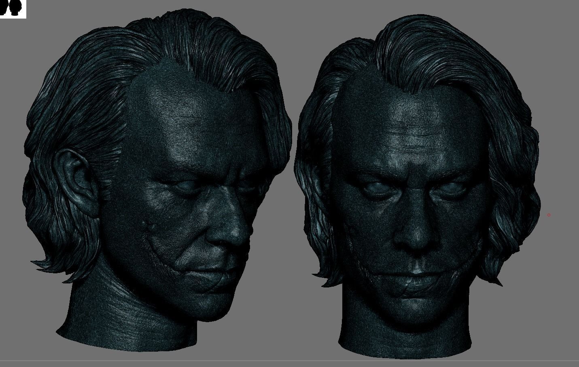Select the front-facing head sculpt
Image resolution: width=579 pixels, height=367 pixels.
pos(417,186)
